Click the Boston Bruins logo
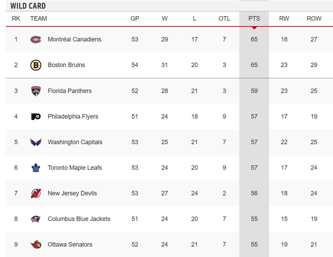The image size is (333, 257). coord(36,65)
